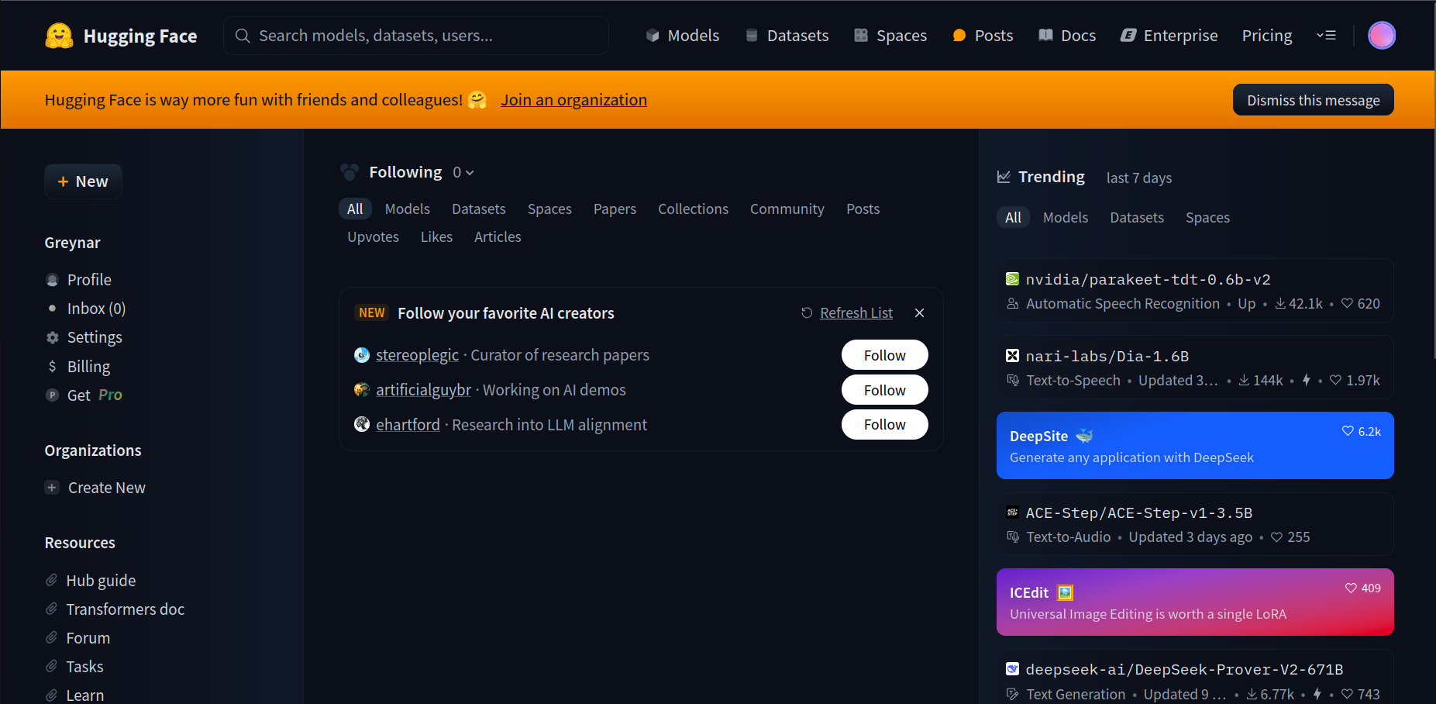This screenshot has width=1436, height=704.
Task: Select the Articles feed tab
Action: pyautogui.click(x=498, y=236)
